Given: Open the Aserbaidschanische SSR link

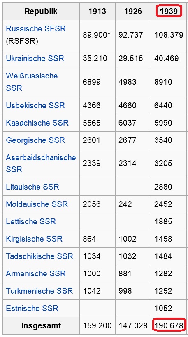Looking at the screenshot, I should pos(41,164).
